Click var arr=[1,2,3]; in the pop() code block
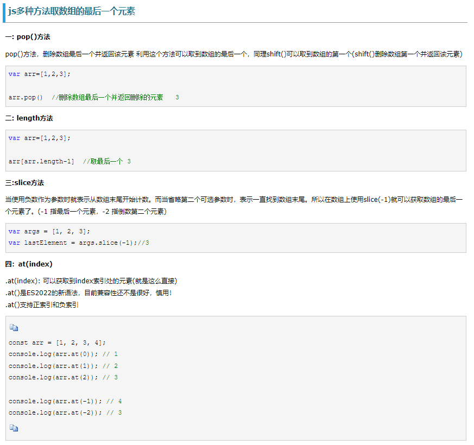Image resolution: width=474 pixels, height=445 pixels. pos(39,74)
